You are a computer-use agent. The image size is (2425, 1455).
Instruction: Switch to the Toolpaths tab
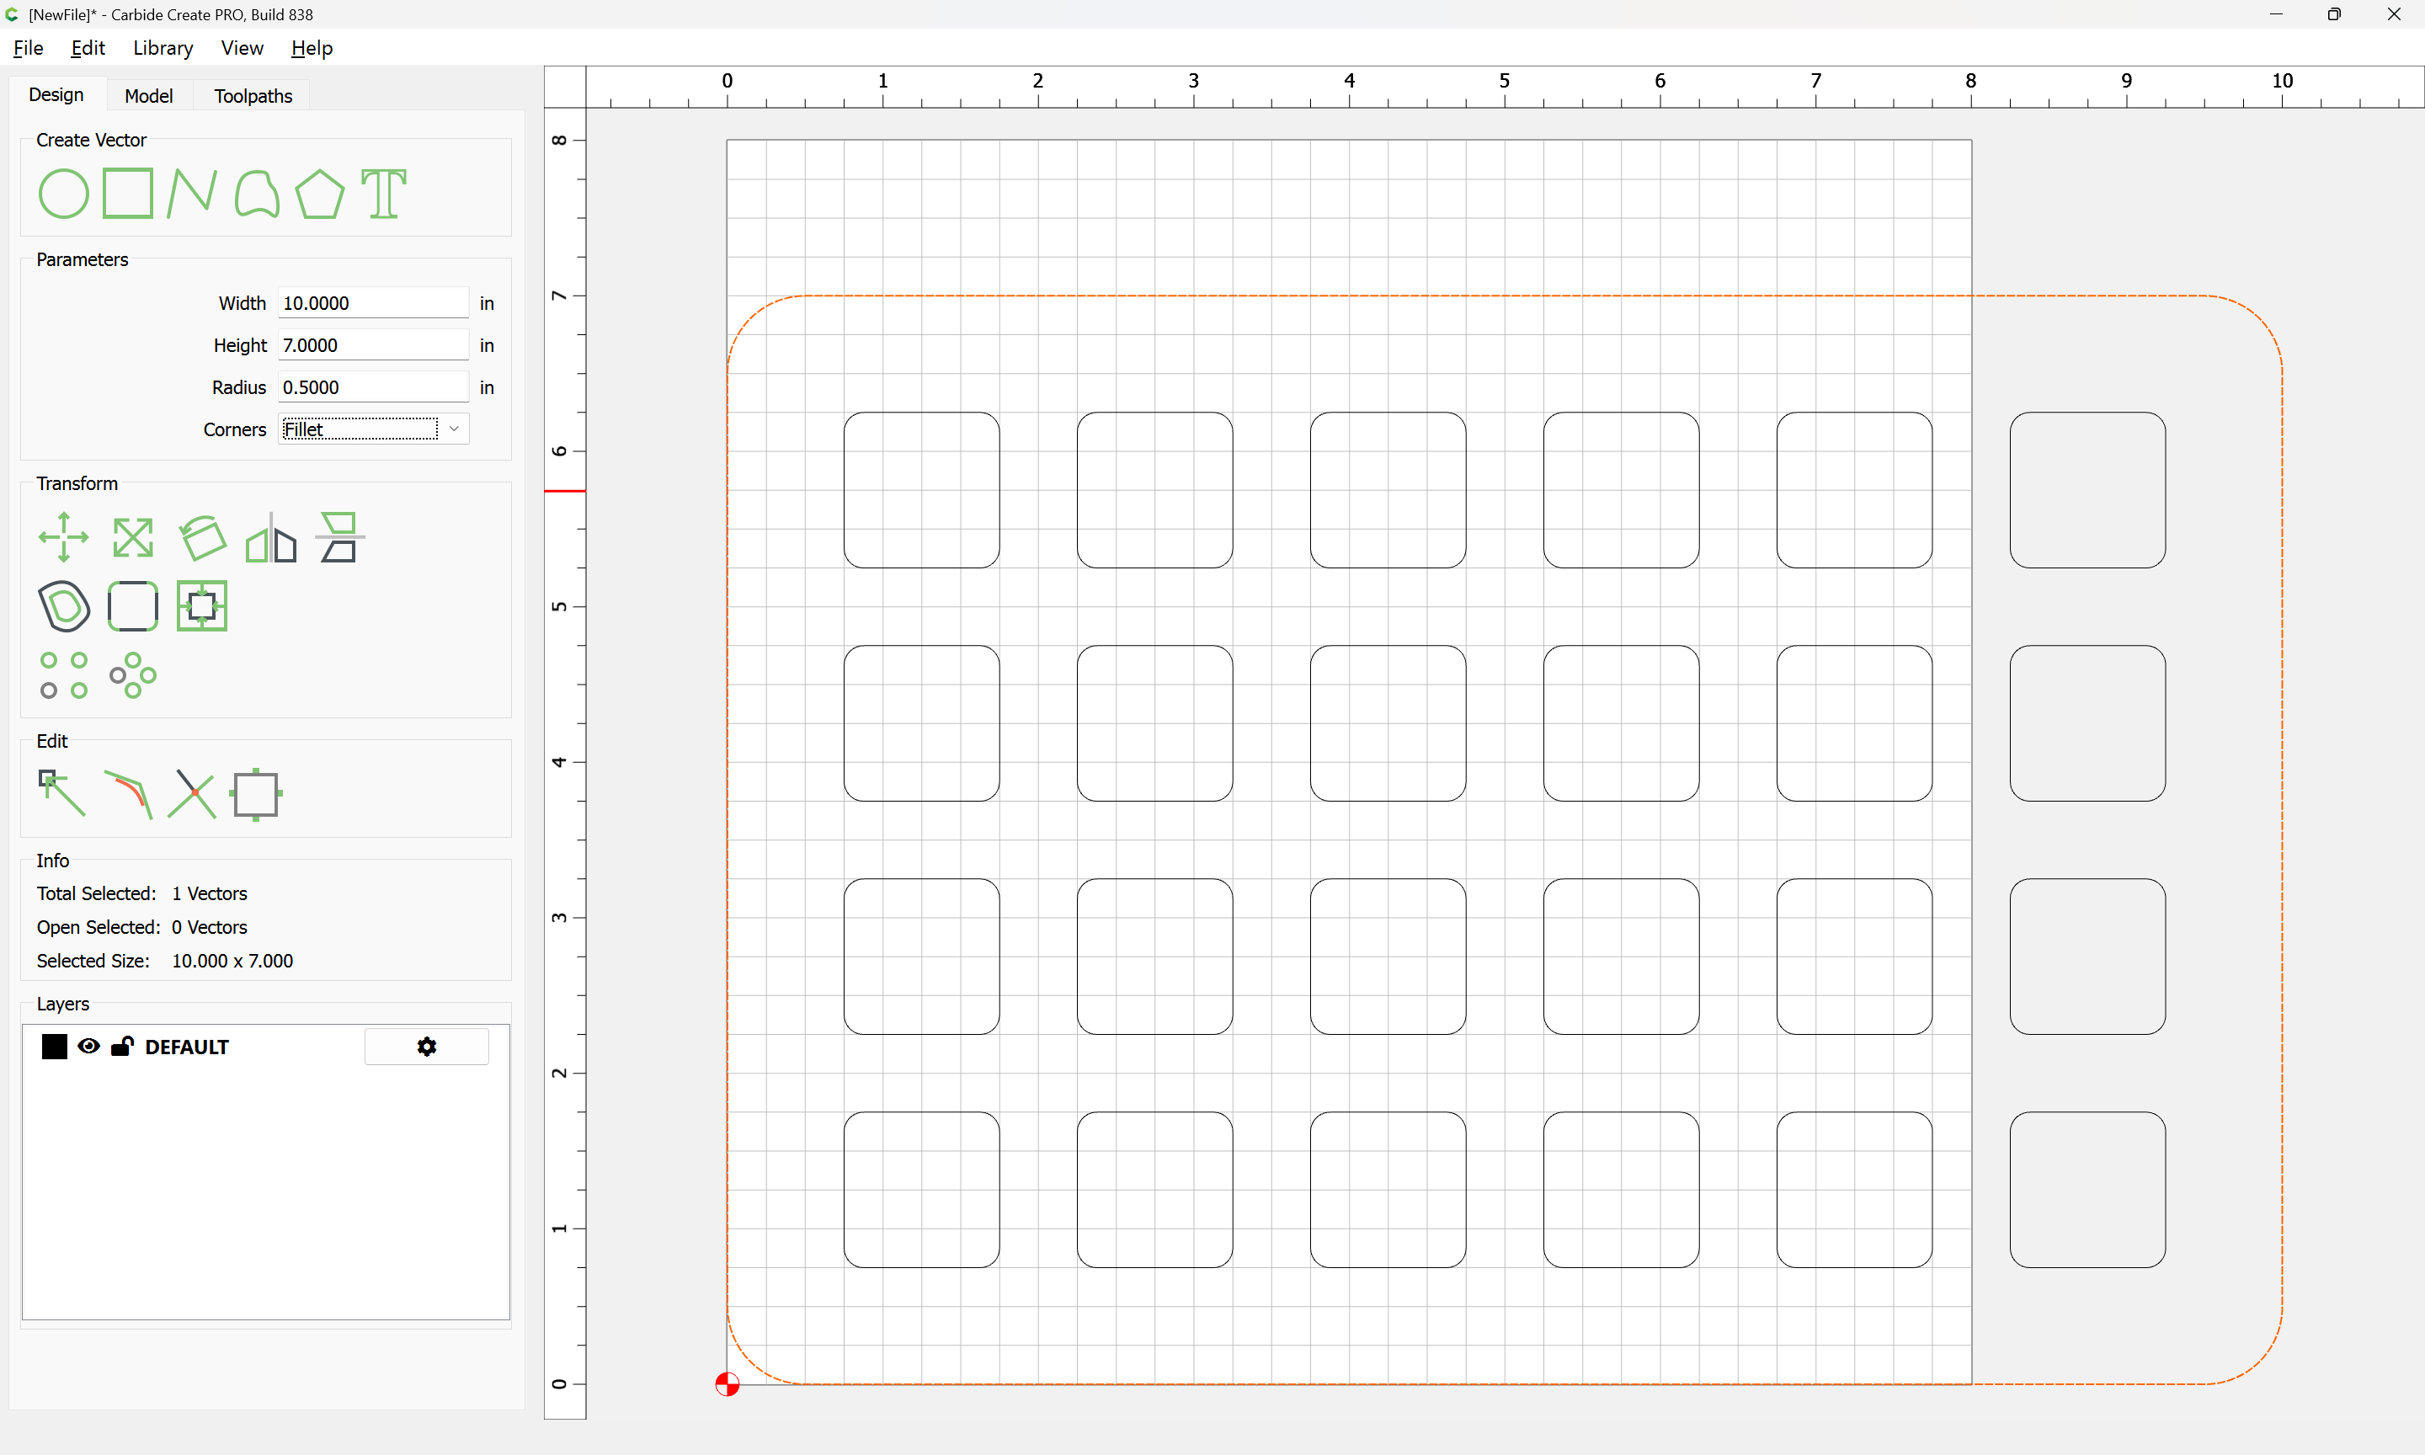tap(253, 95)
